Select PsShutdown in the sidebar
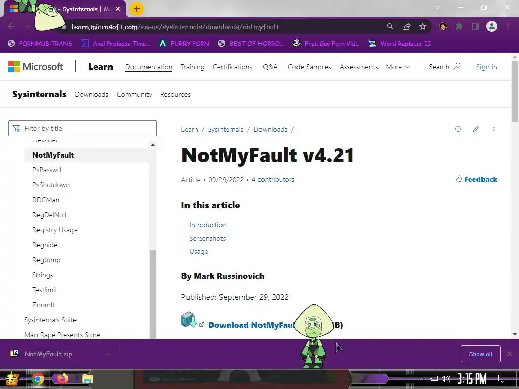 (x=51, y=185)
